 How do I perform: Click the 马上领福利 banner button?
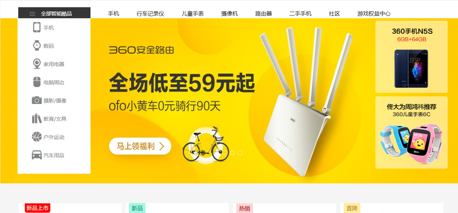pos(140,146)
